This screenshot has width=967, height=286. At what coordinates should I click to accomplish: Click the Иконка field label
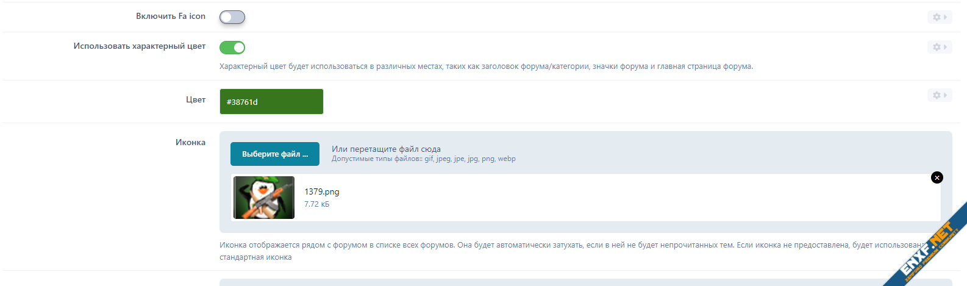[190, 142]
